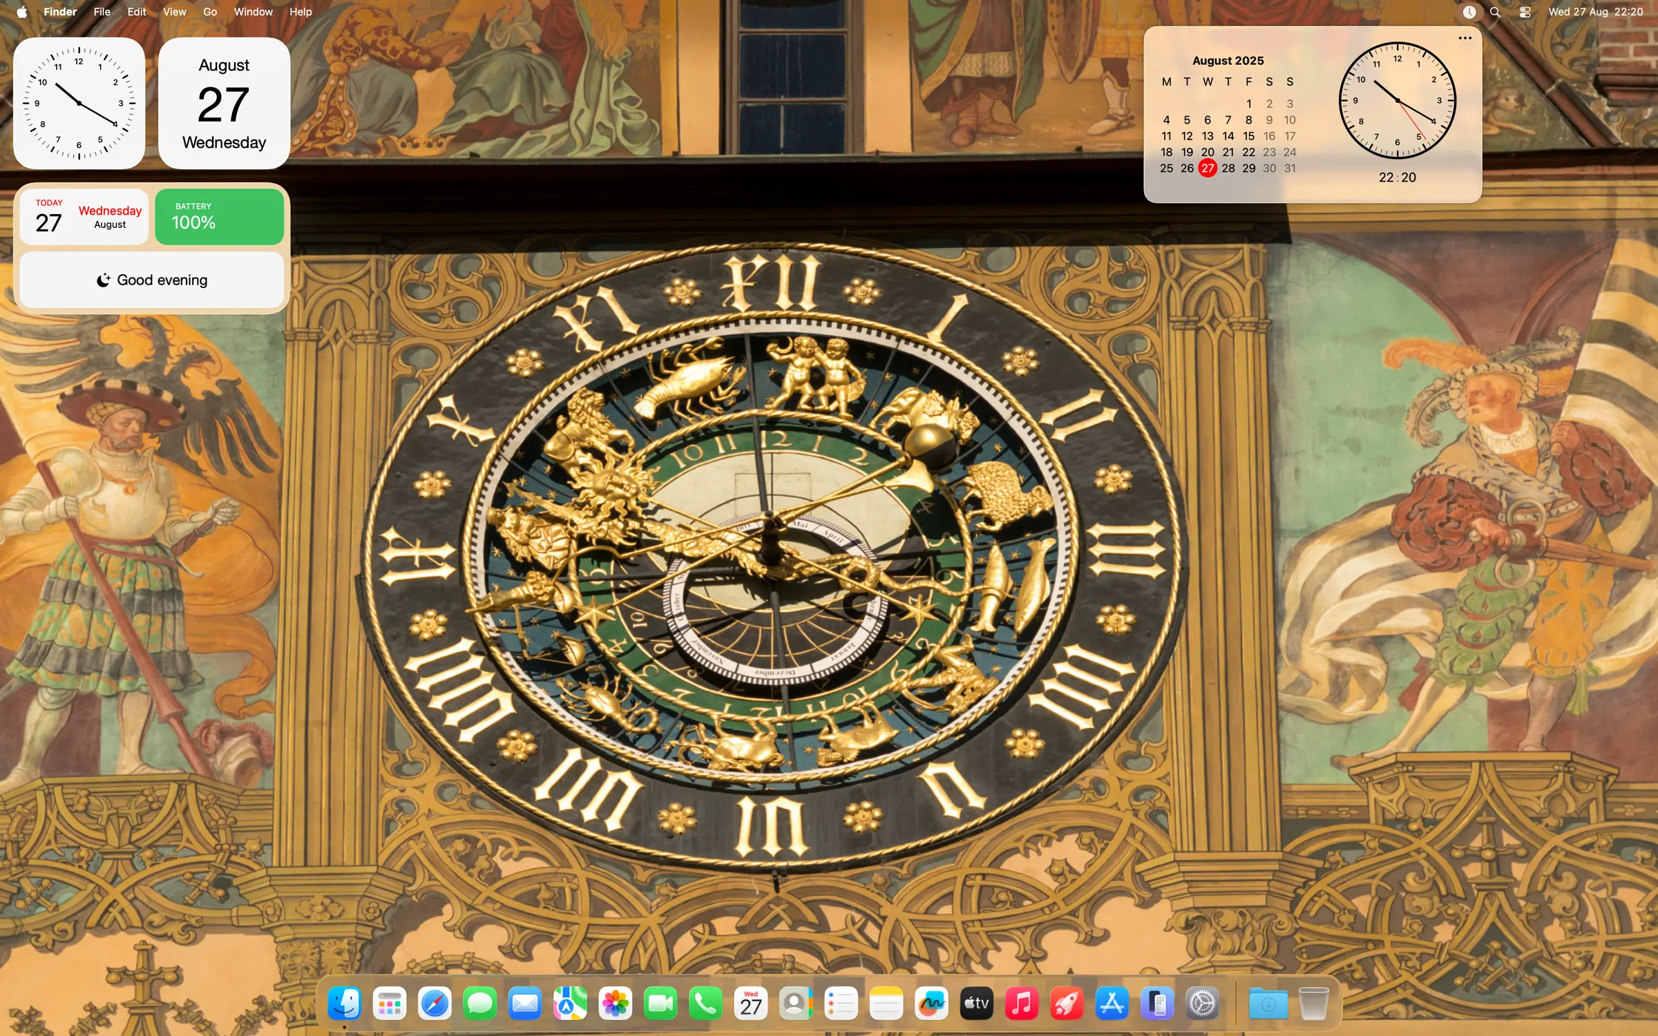This screenshot has height=1036, width=1658.
Task: Launch Messages app in the dock
Action: tap(480, 1004)
